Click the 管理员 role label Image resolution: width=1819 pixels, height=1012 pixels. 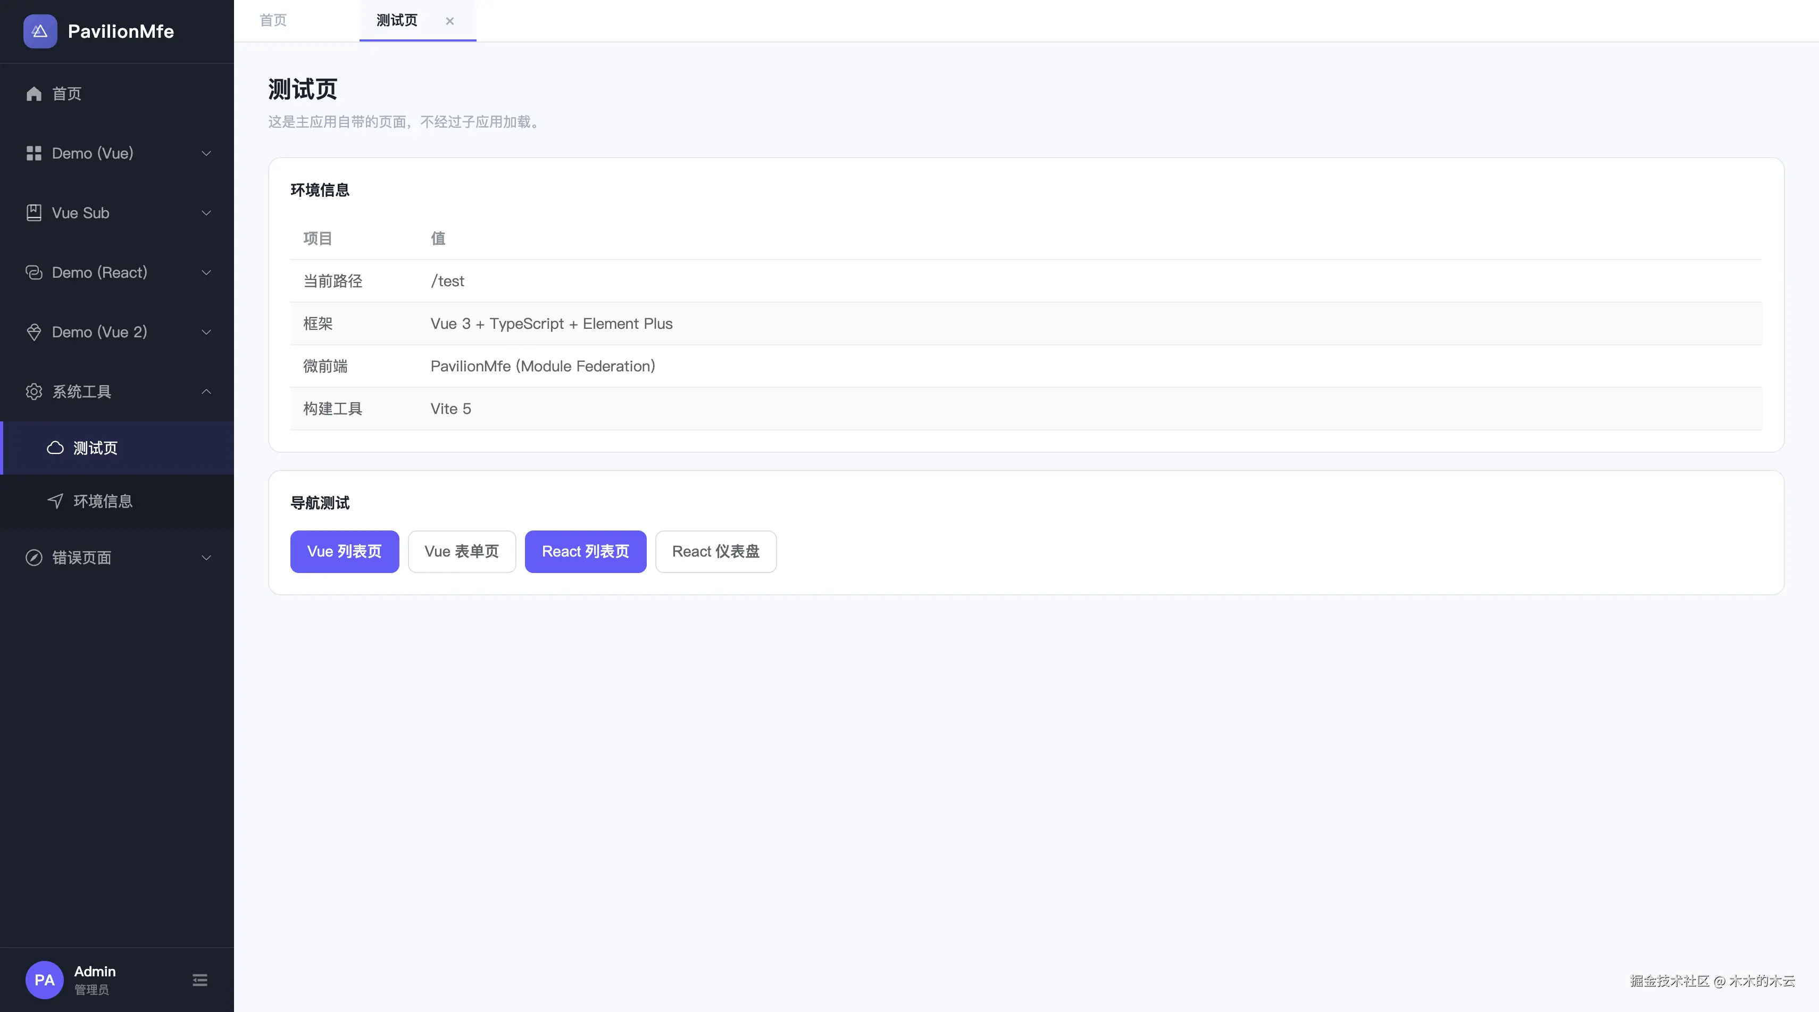click(x=92, y=990)
